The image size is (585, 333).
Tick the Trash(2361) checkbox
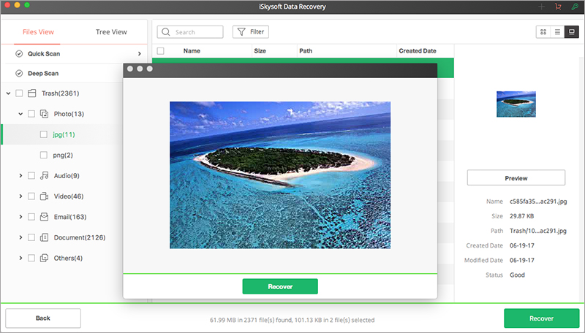pyautogui.click(x=19, y=93)
